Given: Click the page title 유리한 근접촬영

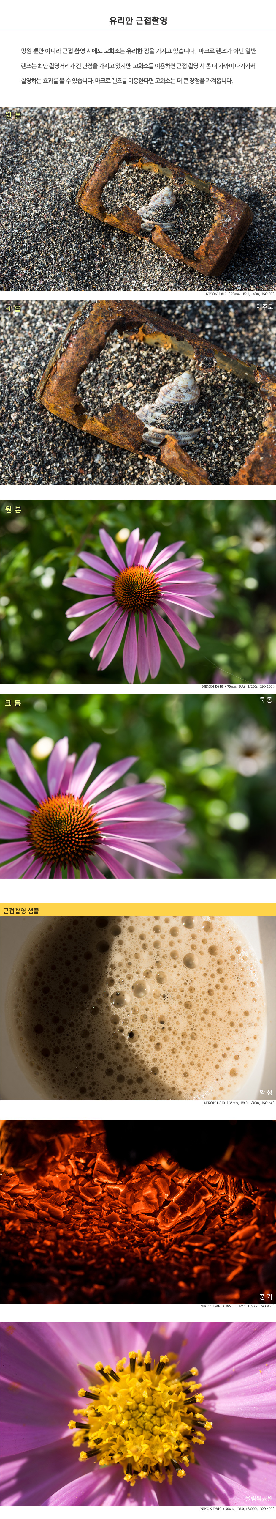Looking at the screenshot, I should pyautogui.click(x=138, y=21).
